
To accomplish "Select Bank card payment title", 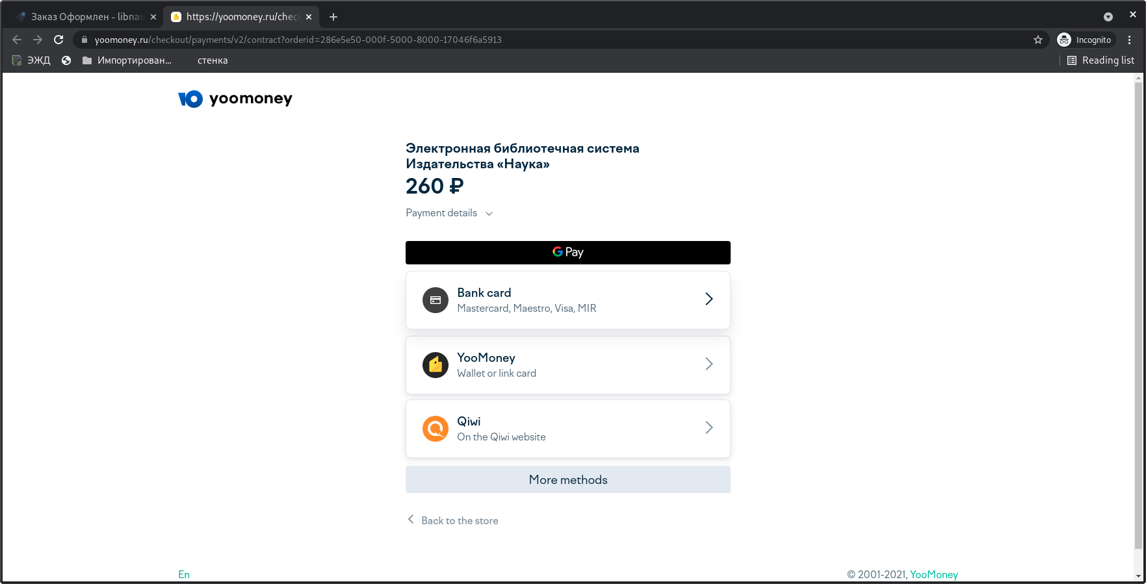I will pos(484,293).
